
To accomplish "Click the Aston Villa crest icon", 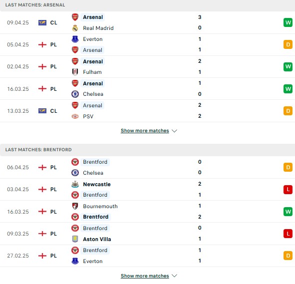I will click(x=75, y=239).
